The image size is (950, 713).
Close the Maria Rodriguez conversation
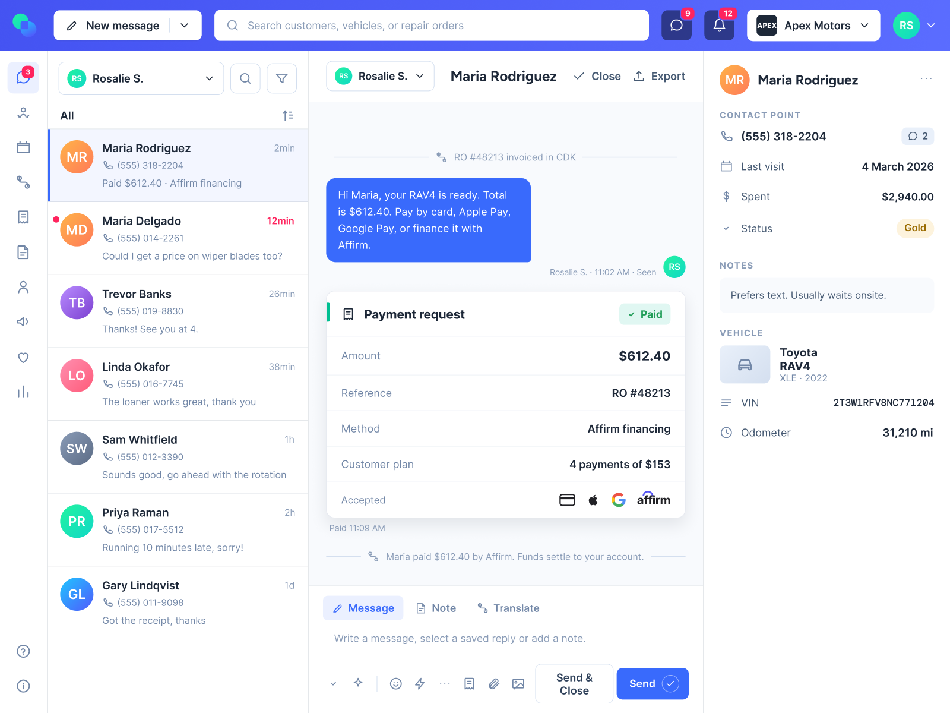(x=597, y=76)
